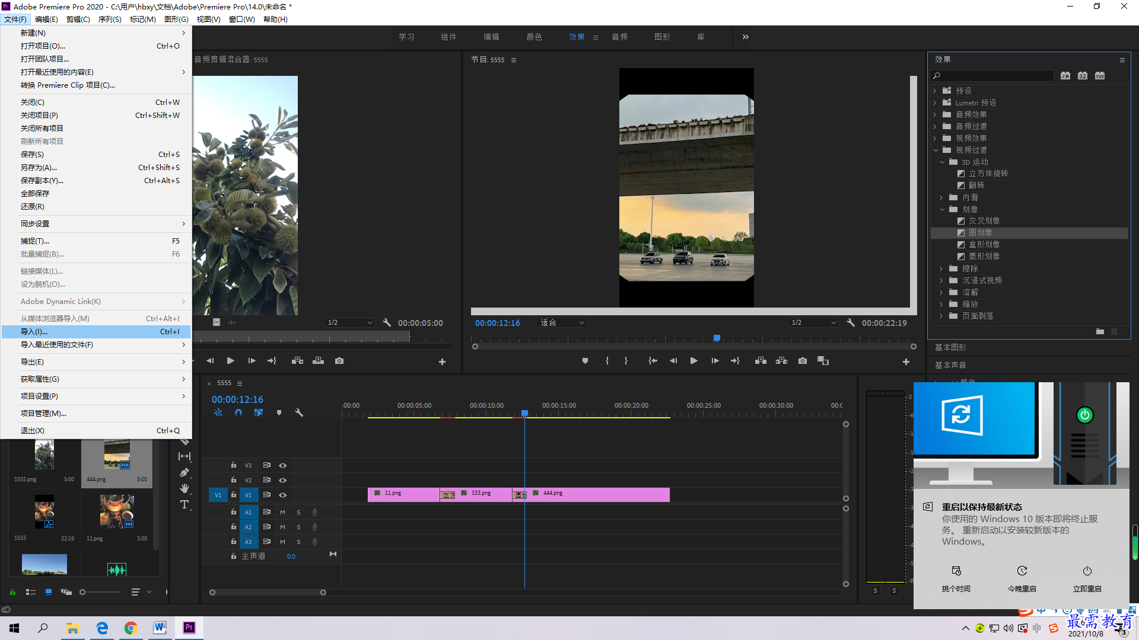This screenshot has height=640, width=1139.
Task: Collapse the 3D 运动 folder
Action: 942,162
